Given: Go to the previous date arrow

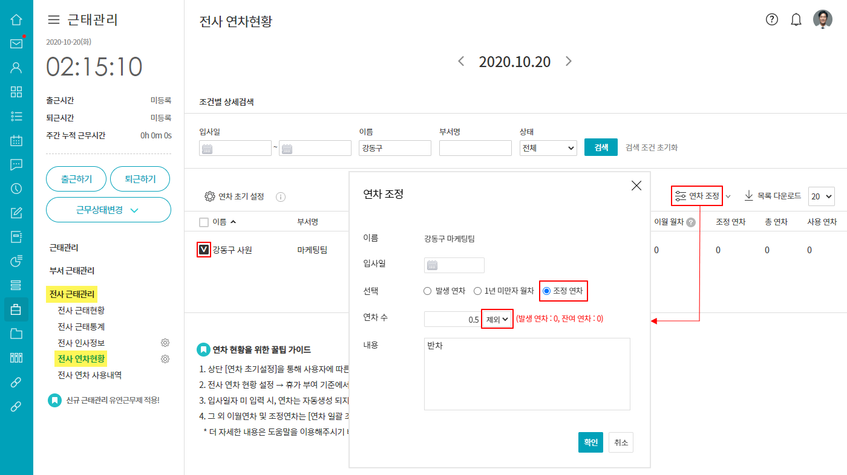Looking at the screenshot, I should 461,61.
